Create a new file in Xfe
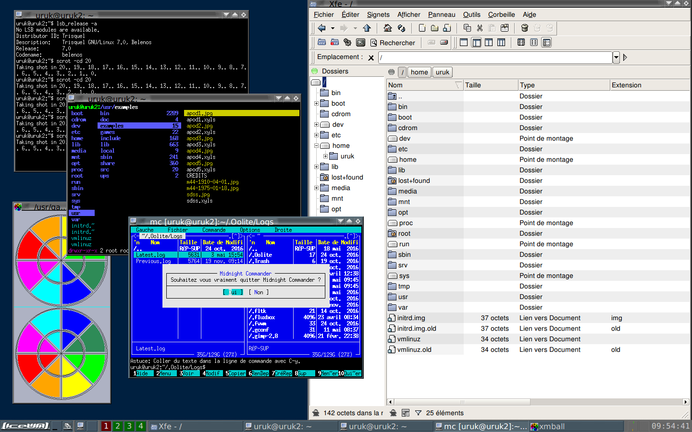The width and height of the screenshot is (692, 432). (422, 28)
